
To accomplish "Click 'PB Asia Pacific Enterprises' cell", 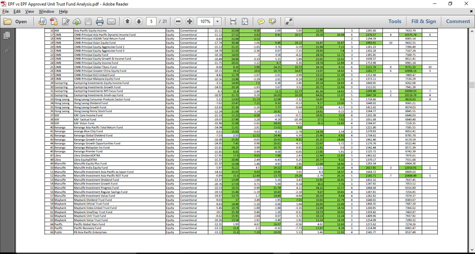I will pyautogui.click(x=119, y=232).
